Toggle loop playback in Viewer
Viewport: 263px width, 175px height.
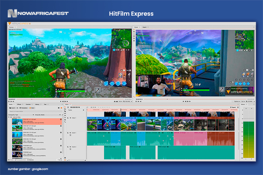click(136, 101)
